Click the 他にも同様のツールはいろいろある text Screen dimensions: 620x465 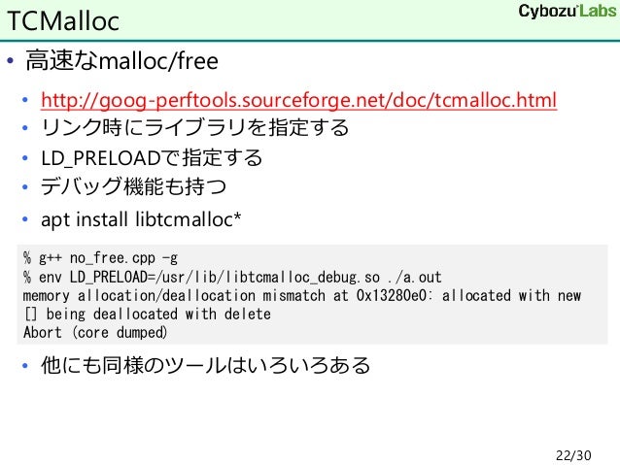click(205, 366)
